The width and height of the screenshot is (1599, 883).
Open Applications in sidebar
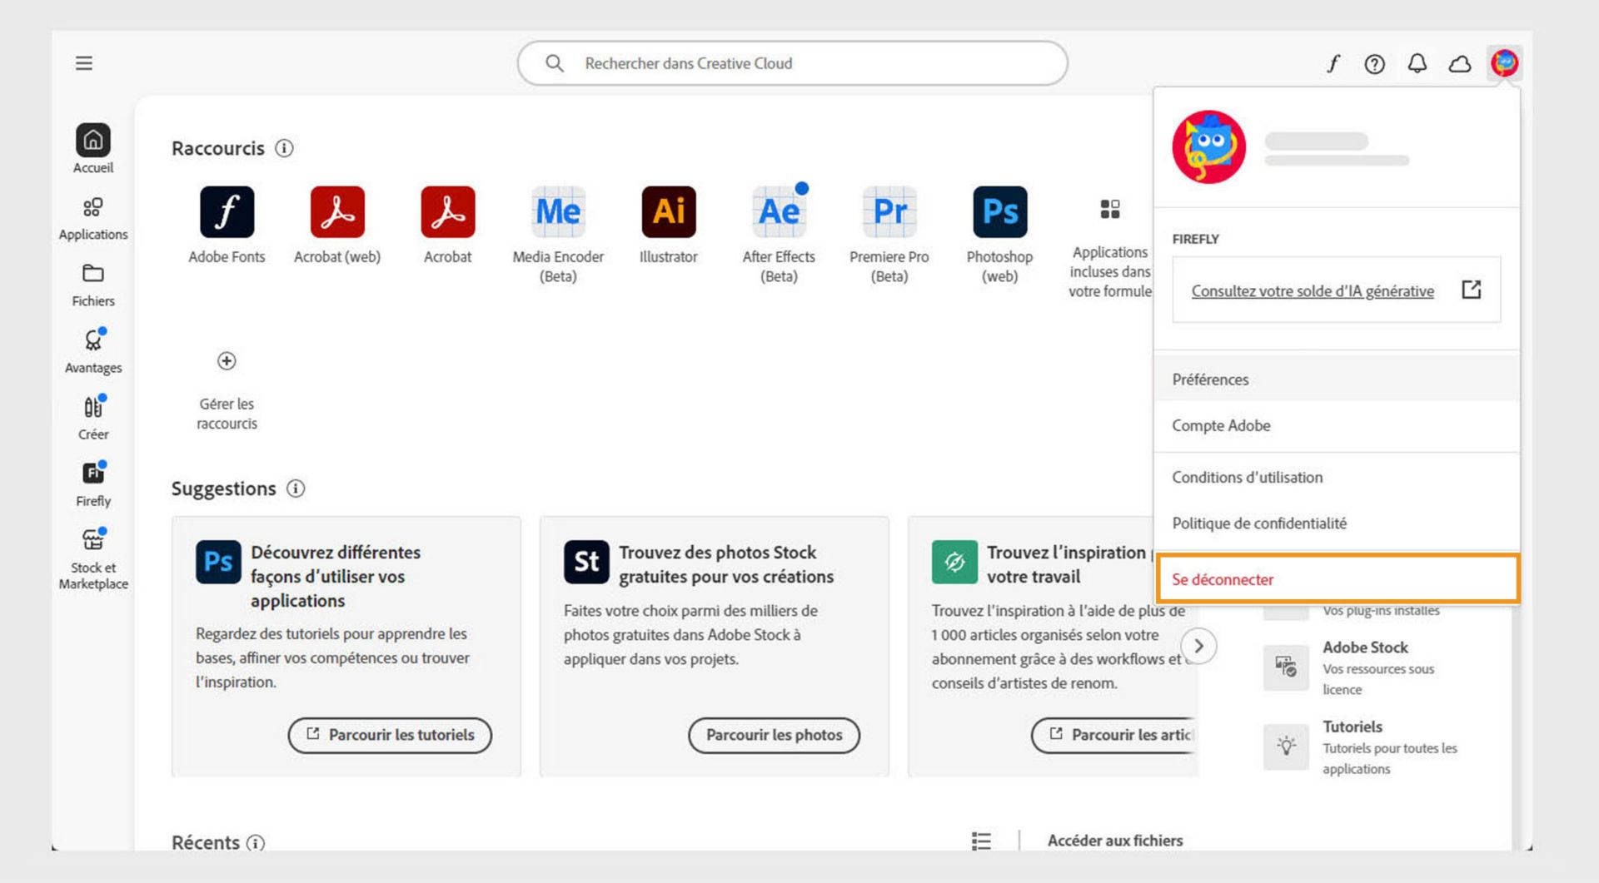pyautogui.click(x=93, y=219)
